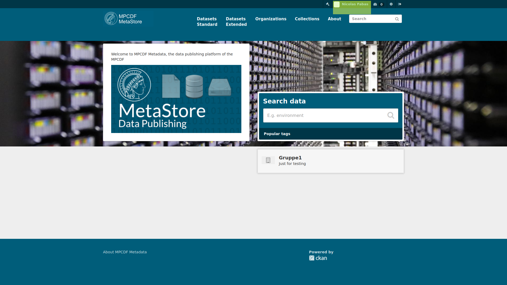Image resolution: width=507 pixels, height=285 pixels.
Task: Click the Gruppe1 organization building icon
Action: coord(268,160)
